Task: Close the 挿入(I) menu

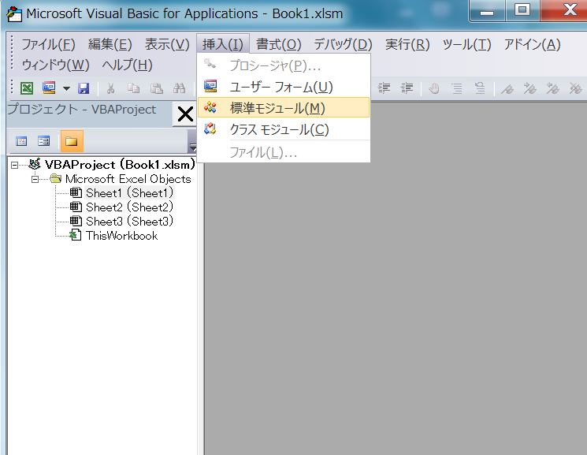Action: pyautogui.click(x=223, y=45)
